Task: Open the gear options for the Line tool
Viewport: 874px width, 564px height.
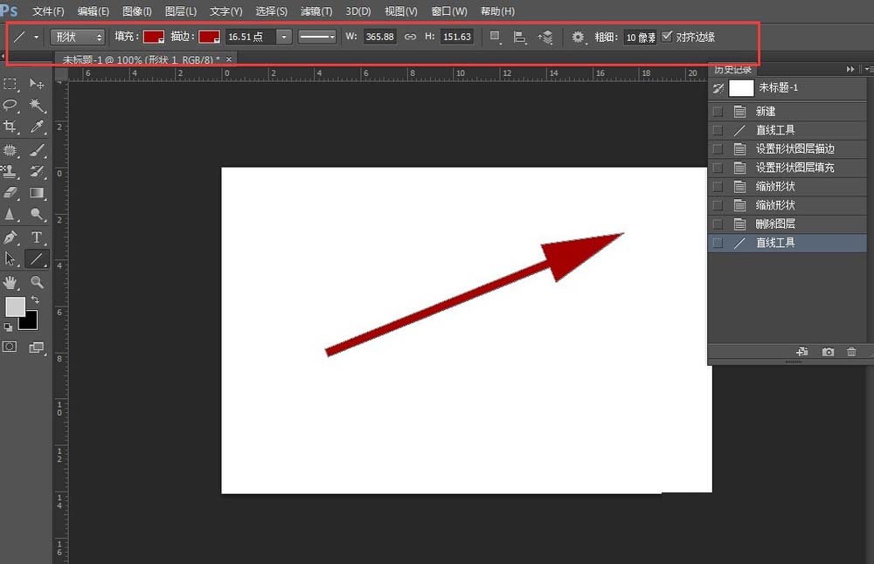Action: [576, 36]
